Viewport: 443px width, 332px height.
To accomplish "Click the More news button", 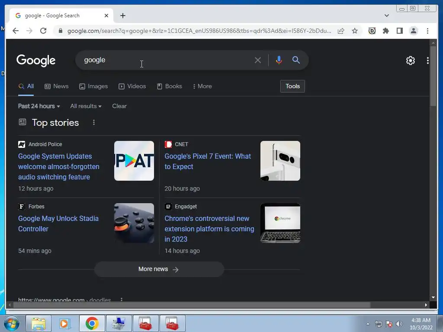I will (159, 269).
